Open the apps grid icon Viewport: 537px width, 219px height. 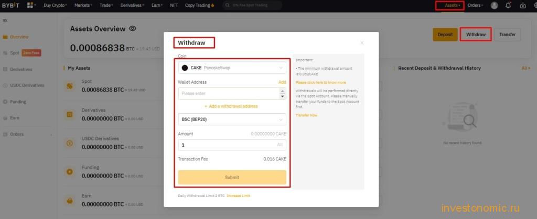point(30,5)
